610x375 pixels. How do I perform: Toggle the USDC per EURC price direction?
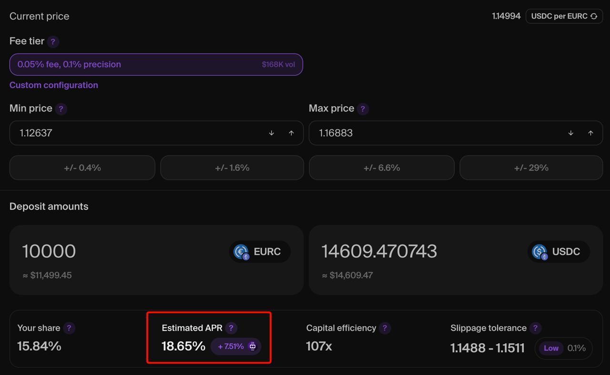[x=564, y=16]
